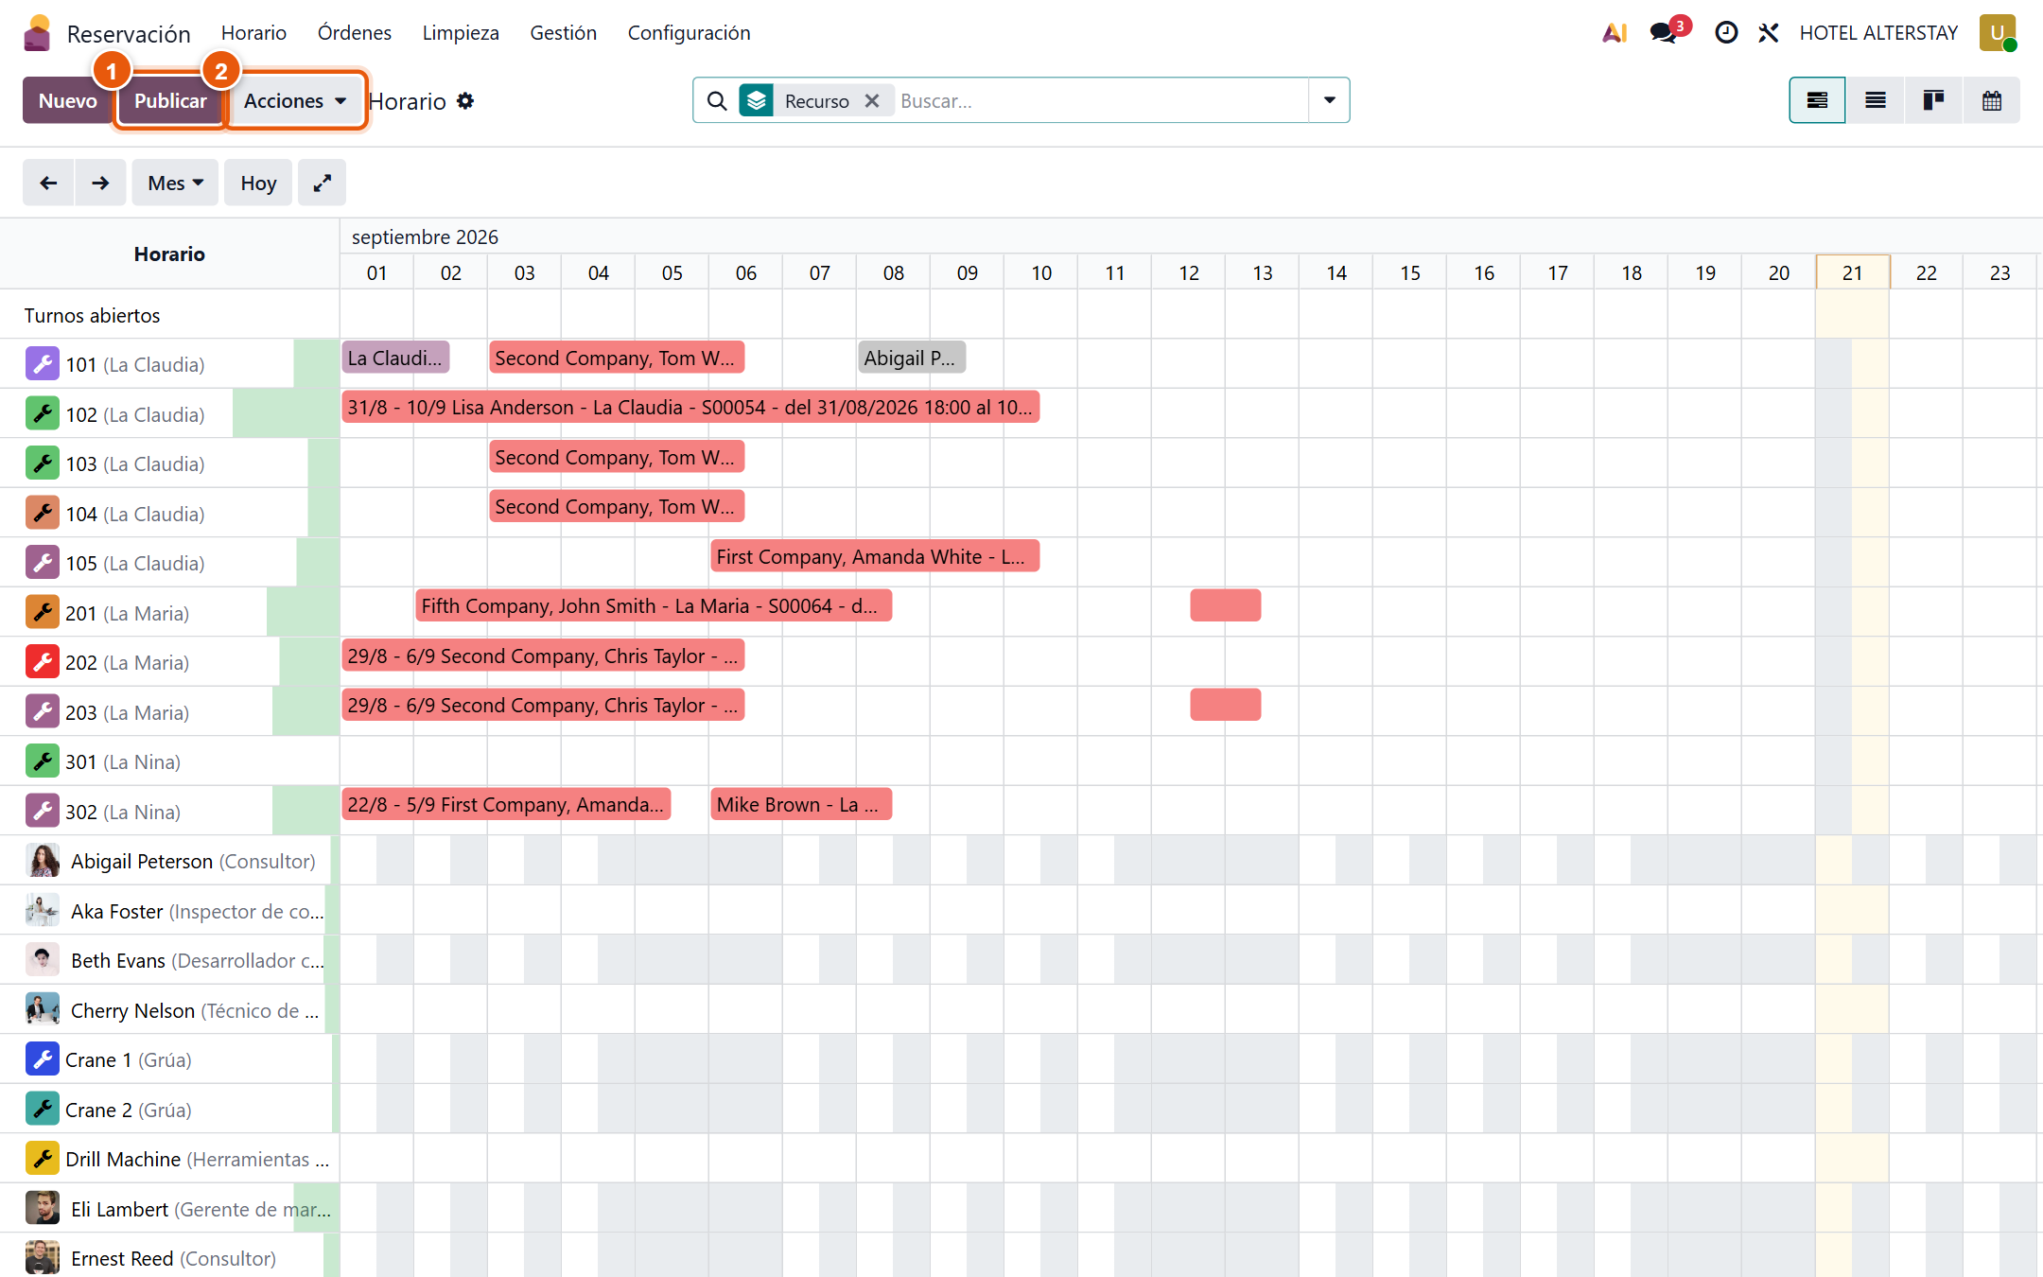Click the Crane 1 wrench icon
Image resolution: width=2043 pixels, height=1277 pixels.
(43, 1059)
